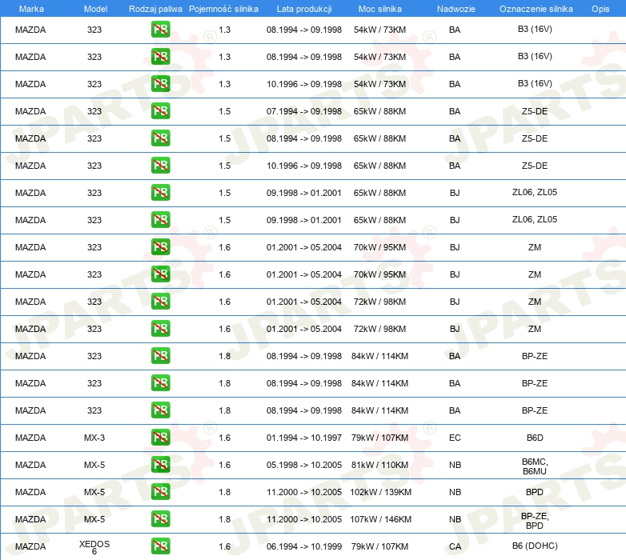Click the 107kW / 146KM power cell

(x=380, y=519)
